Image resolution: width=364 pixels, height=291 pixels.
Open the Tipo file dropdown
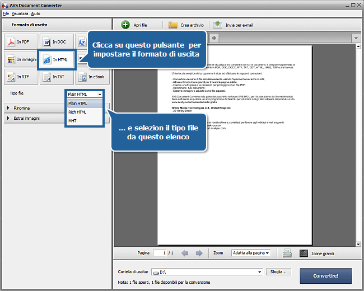(85, 94)
